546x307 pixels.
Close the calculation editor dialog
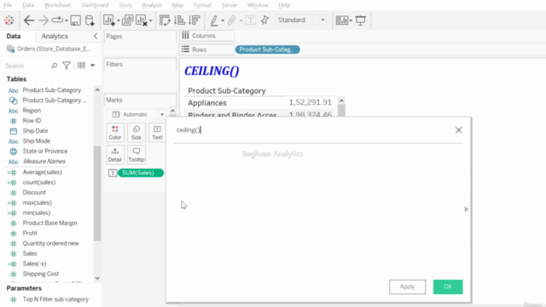pos(458,130)
